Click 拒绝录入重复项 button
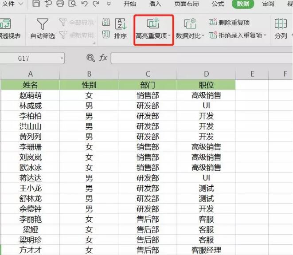The width and height of the screenshot is (293, 255). tap(235, 35)
